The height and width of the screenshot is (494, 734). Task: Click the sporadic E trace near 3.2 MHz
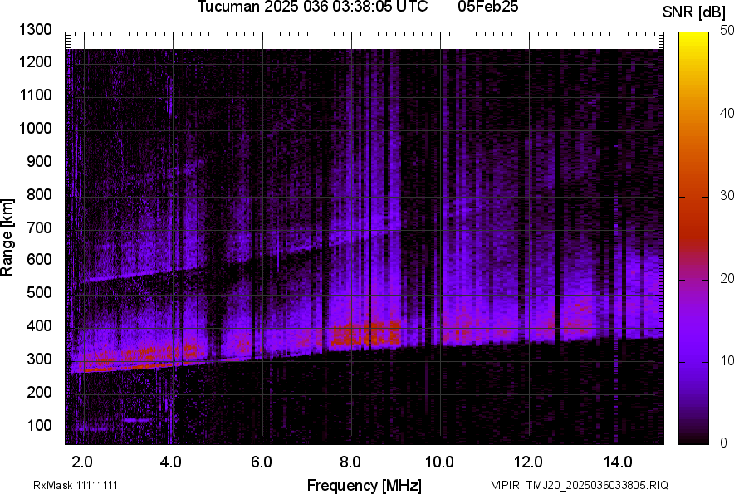(137, 420)
